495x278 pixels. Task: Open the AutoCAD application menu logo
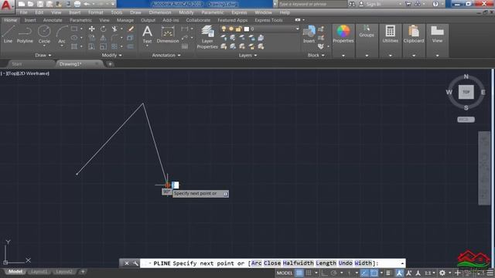[6, 5]
